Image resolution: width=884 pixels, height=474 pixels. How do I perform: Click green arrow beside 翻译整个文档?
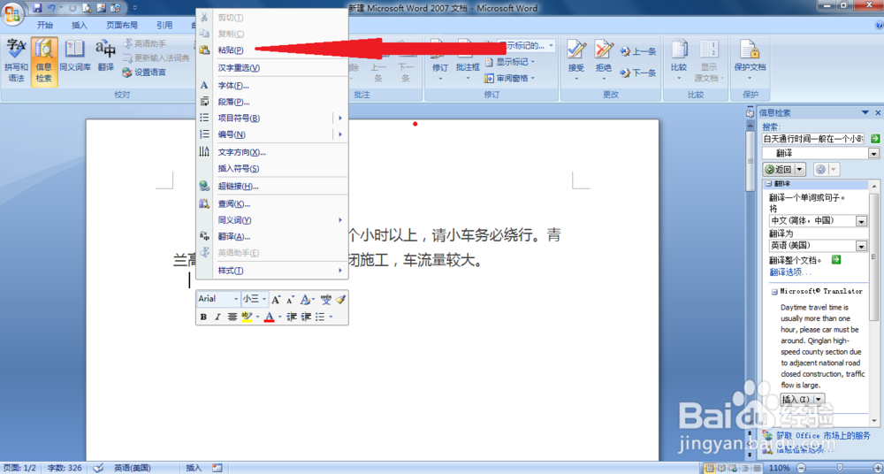[x=836, y=260]
